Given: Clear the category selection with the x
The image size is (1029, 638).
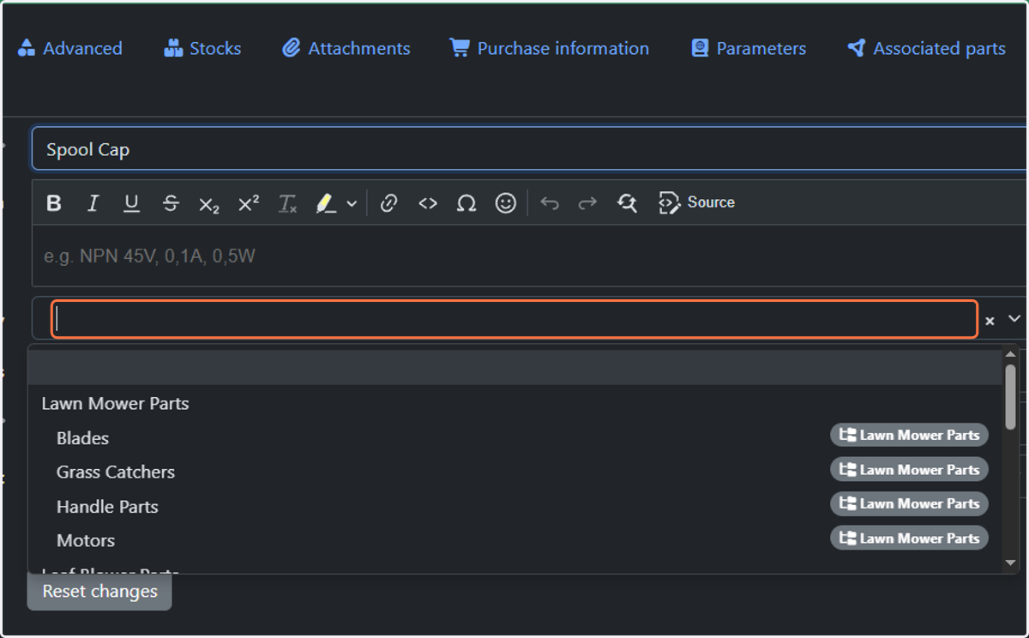Looking at the screenshot, I should (x=990, y=320).
